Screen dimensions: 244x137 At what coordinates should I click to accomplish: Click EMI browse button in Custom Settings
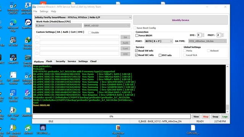tap(125, 54)
